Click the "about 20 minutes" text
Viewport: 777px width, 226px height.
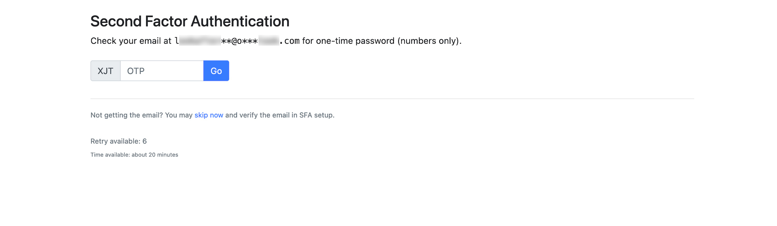coord(155,155)
